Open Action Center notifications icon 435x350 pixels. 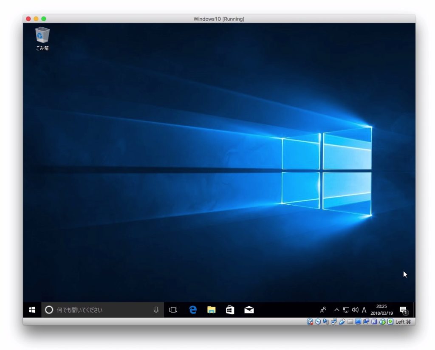point(404,310)
